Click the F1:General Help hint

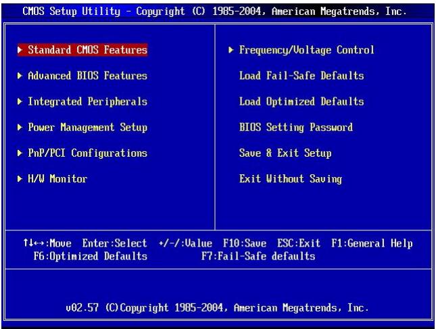tap(372, 243)
